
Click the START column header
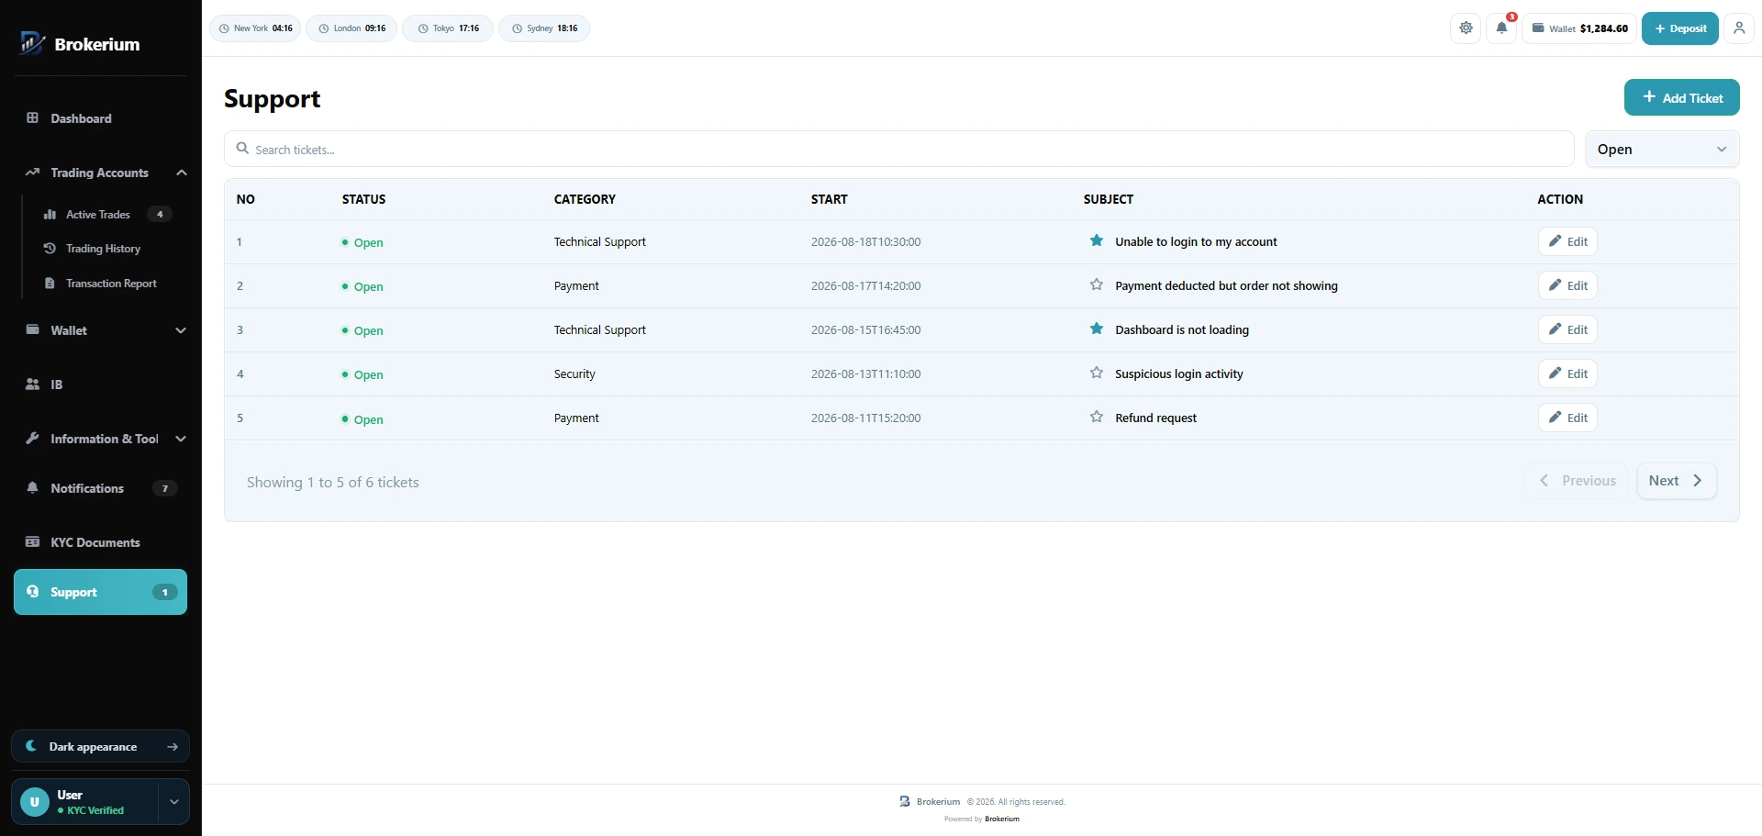coord(829,199)
